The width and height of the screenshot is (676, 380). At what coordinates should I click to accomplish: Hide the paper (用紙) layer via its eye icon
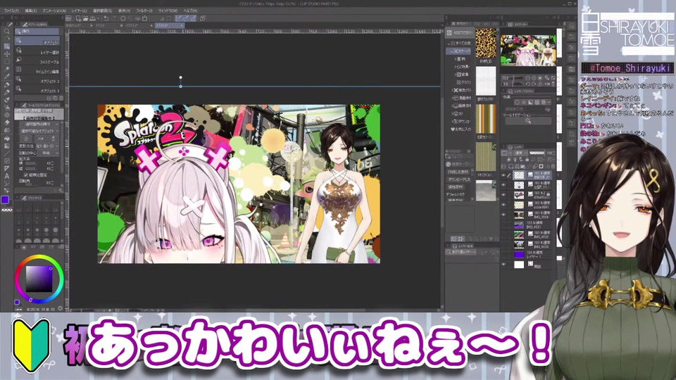503,265
